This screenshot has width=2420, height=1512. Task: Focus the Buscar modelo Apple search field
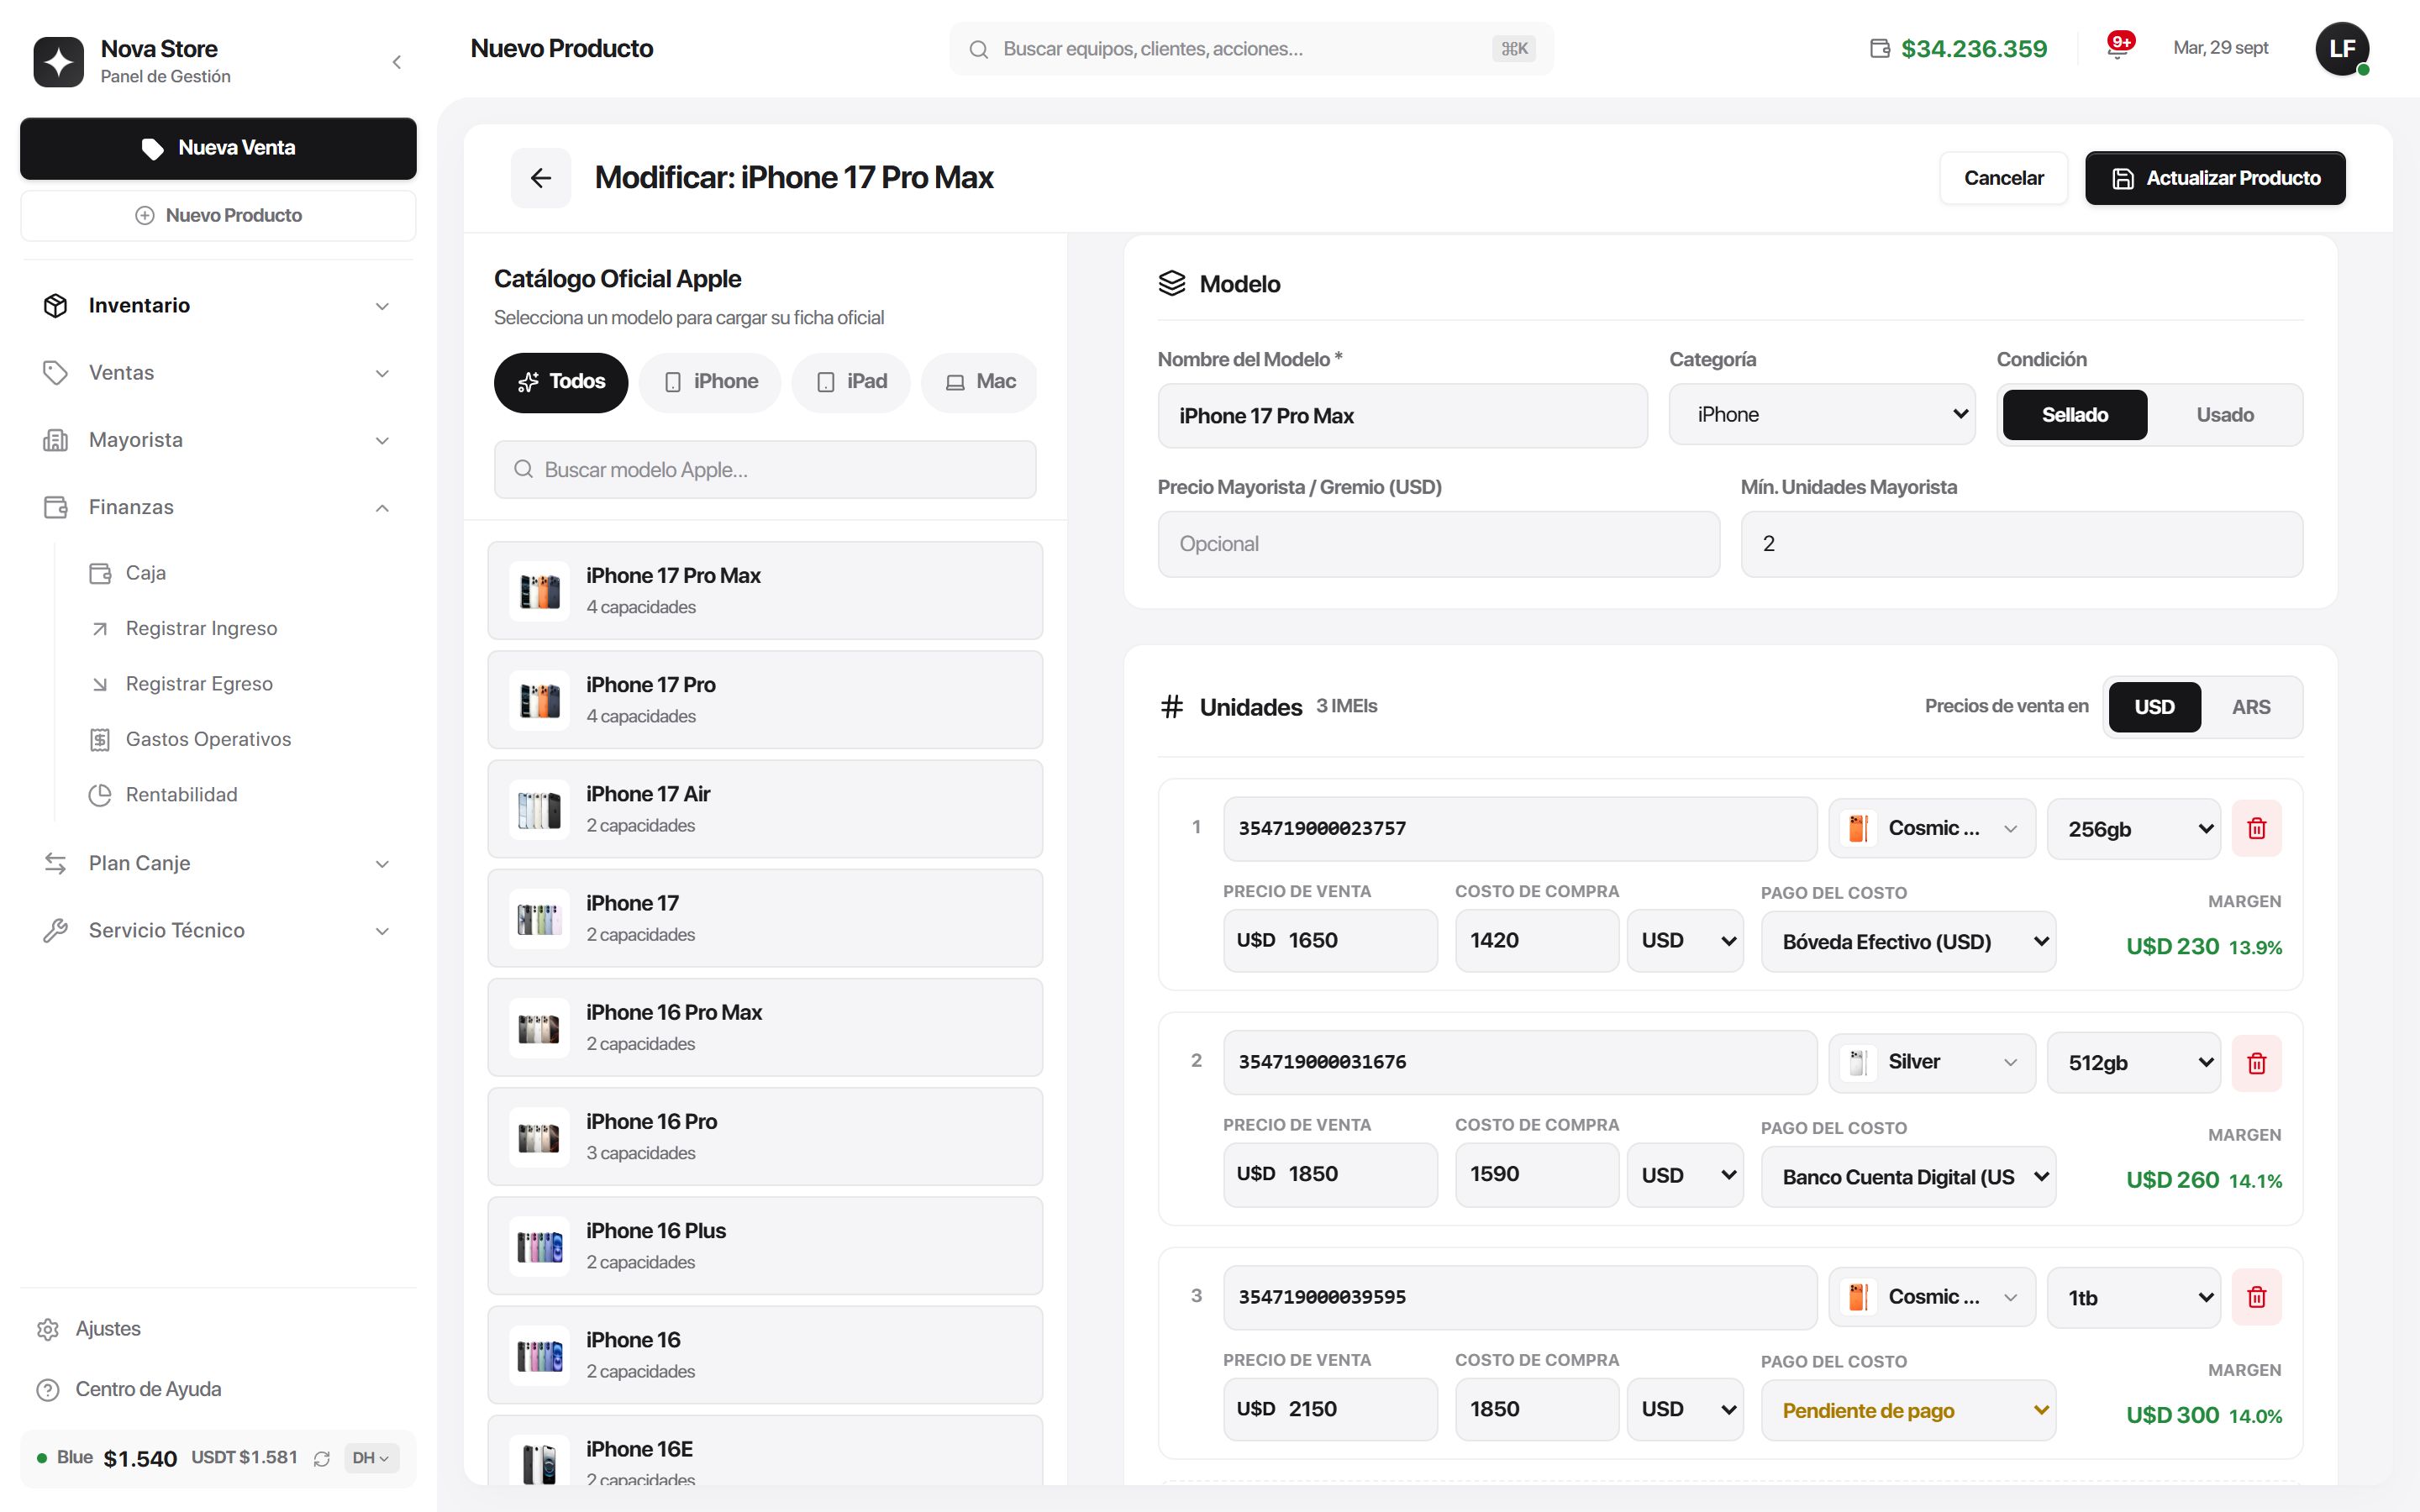coord(765,470)
